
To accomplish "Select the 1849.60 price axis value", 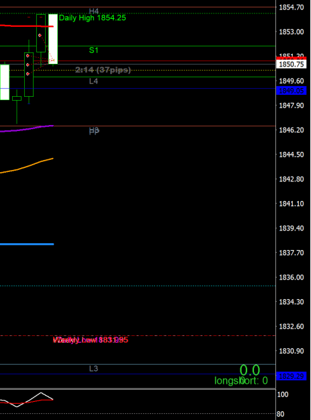I will click(x=292, y=81).
